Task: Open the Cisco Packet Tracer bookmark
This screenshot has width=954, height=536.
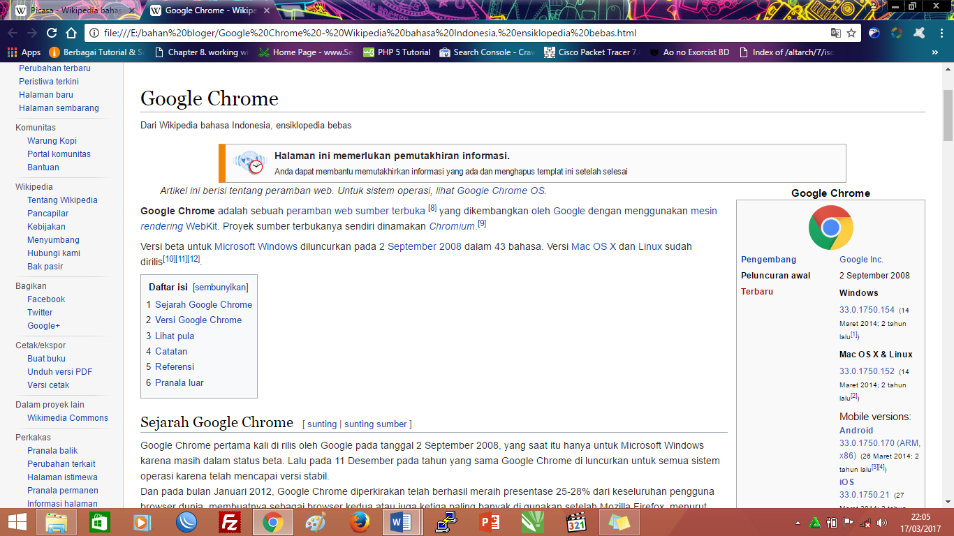Action: pos(592,52)
